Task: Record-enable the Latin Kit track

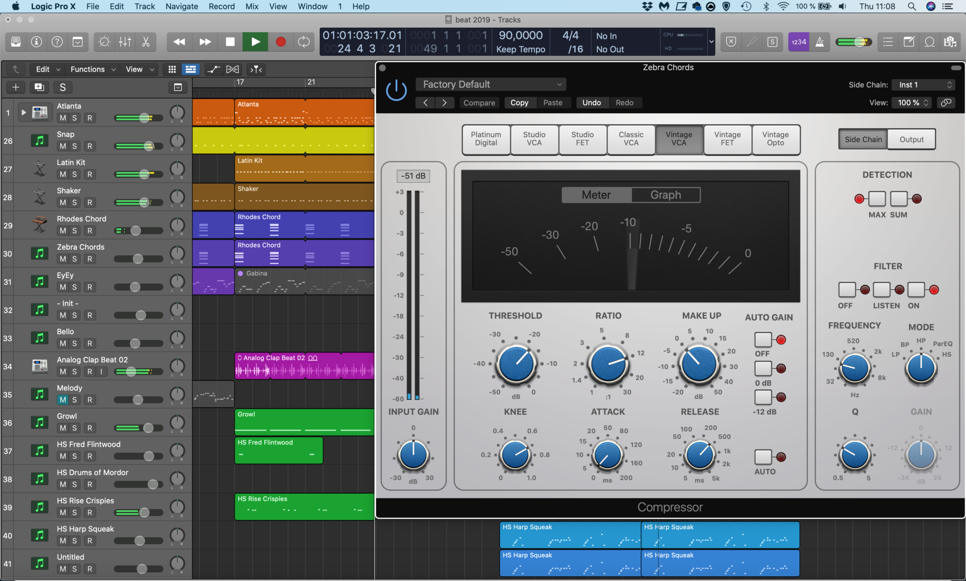Action: tap(90, 175)
